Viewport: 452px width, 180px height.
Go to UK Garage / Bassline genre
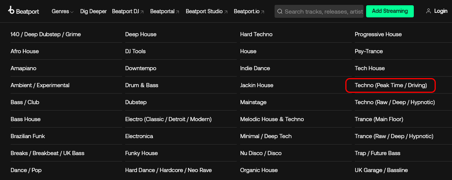point(381,170)
